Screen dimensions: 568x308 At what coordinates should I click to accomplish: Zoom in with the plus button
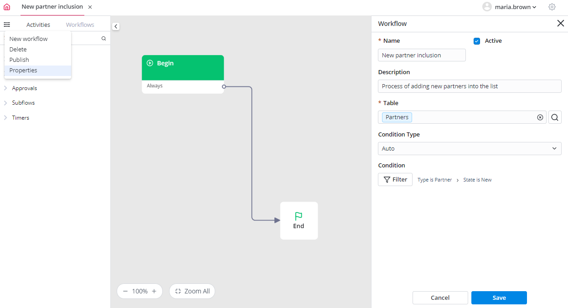(154, 291)
